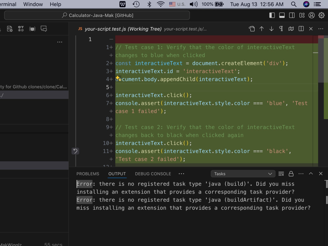Click the Angular and Vue frameworks icon
The image size is (328, 246).
(x=21, y=29)
